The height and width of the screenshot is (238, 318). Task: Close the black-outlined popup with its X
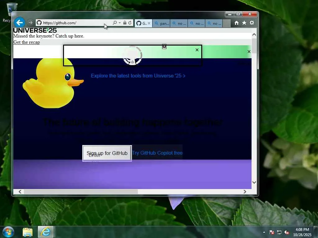click(197, 50)
